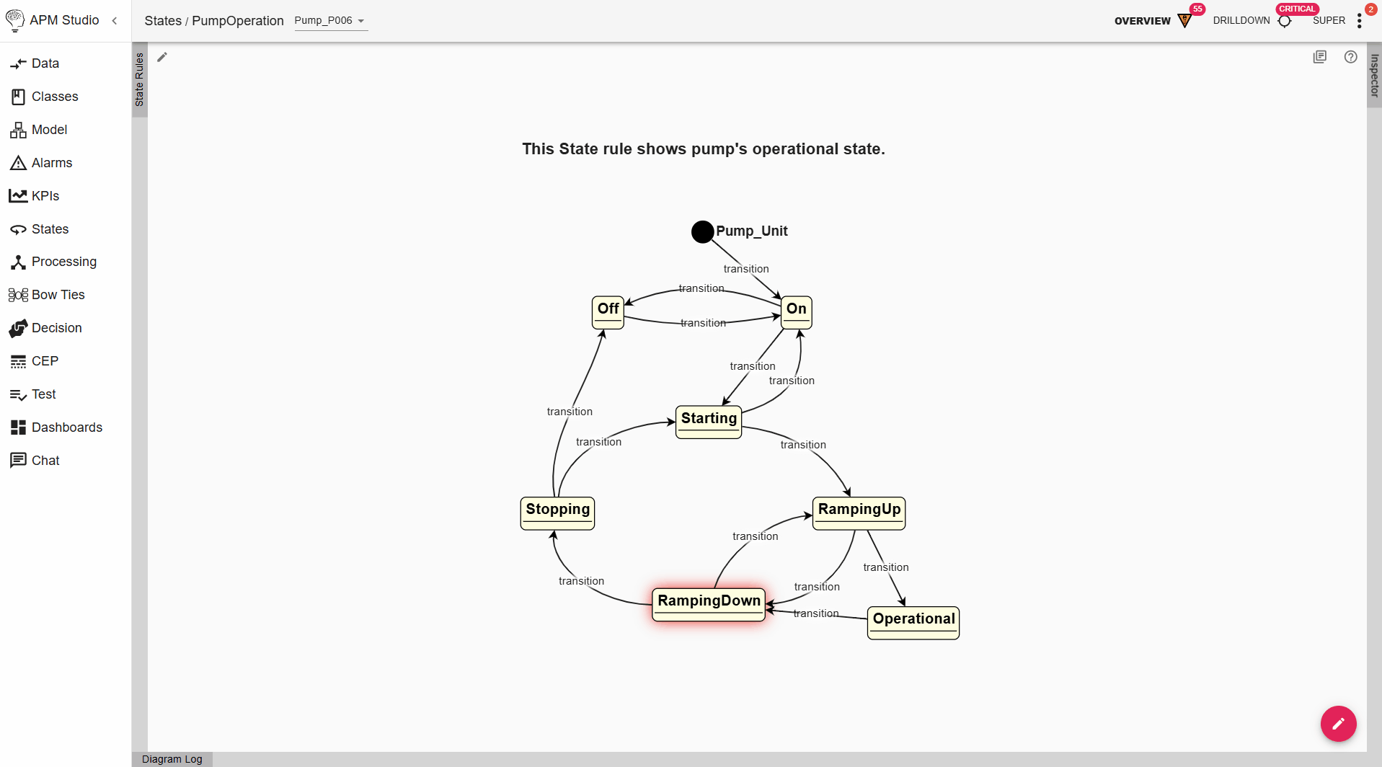Open the Pump_P006 instance dropdown

(x=330, y=21)
